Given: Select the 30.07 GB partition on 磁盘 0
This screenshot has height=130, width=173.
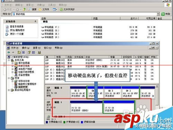Looking at the screenshot, I should [x=148, y=92].
